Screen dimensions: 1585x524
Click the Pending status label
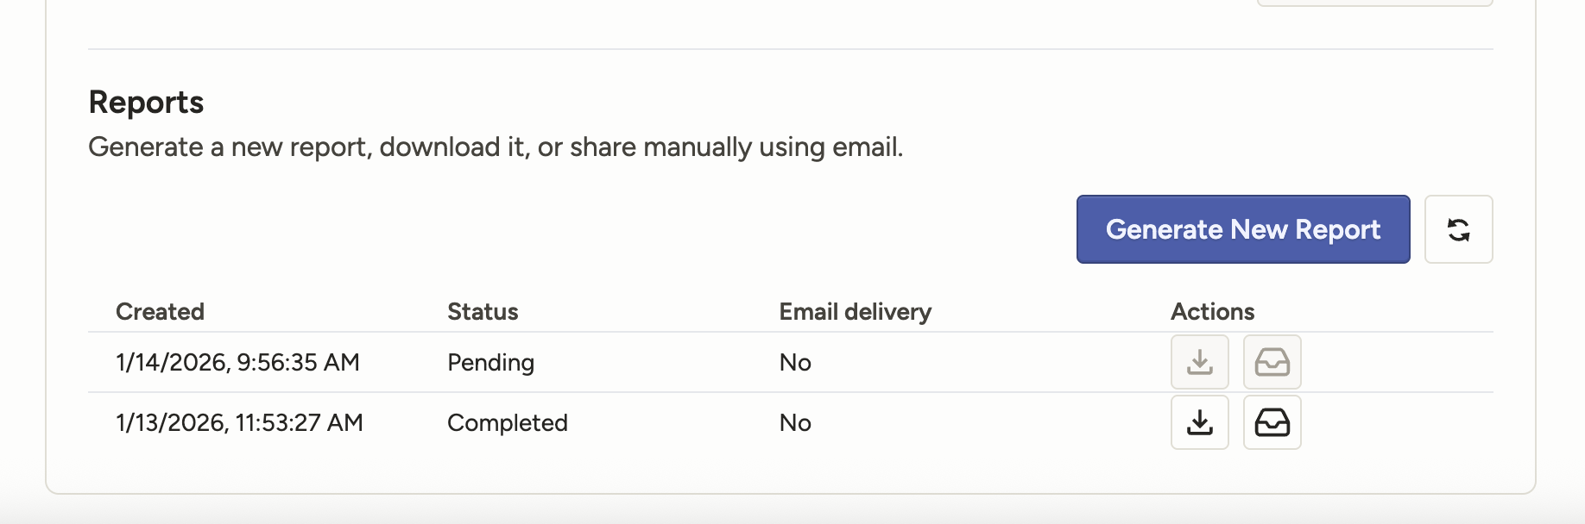tap(490, 362)
